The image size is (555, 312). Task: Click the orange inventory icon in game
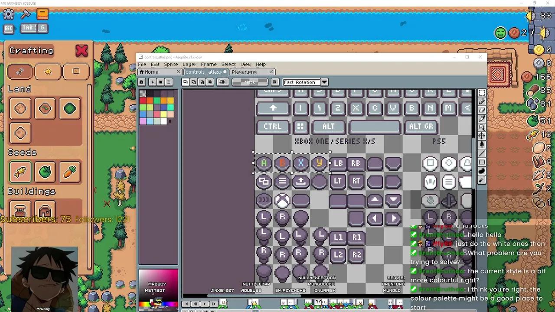pyautogui.click(x=42, y=14)
